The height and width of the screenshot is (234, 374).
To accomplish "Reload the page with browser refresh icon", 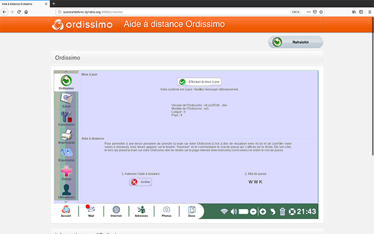I will tap(19, 12).
